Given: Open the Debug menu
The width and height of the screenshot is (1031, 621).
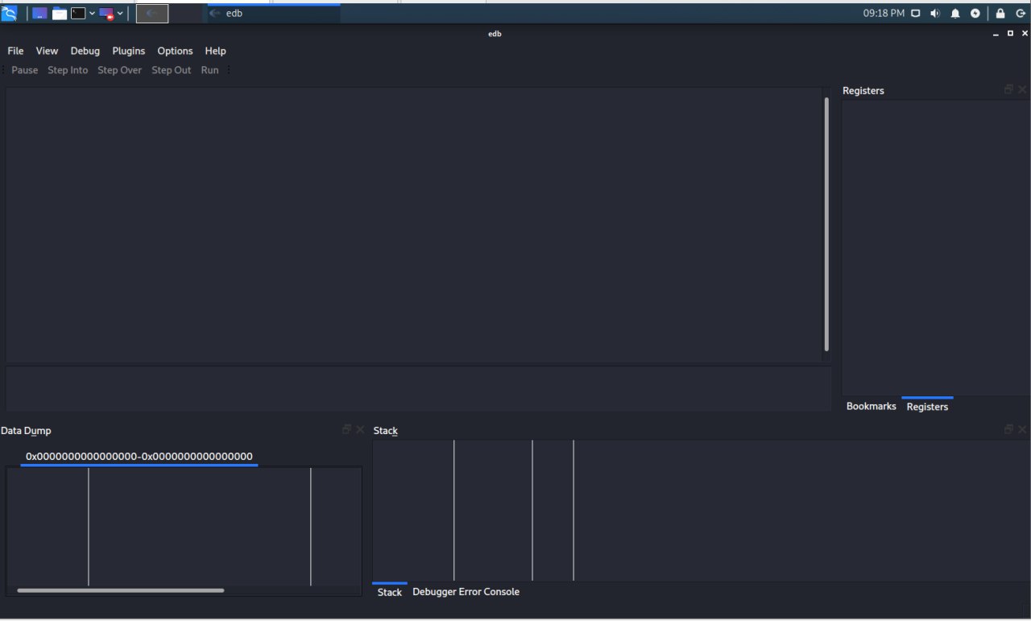Looking at the screenshot, I should pyautogui.click(x=85, y=51).
